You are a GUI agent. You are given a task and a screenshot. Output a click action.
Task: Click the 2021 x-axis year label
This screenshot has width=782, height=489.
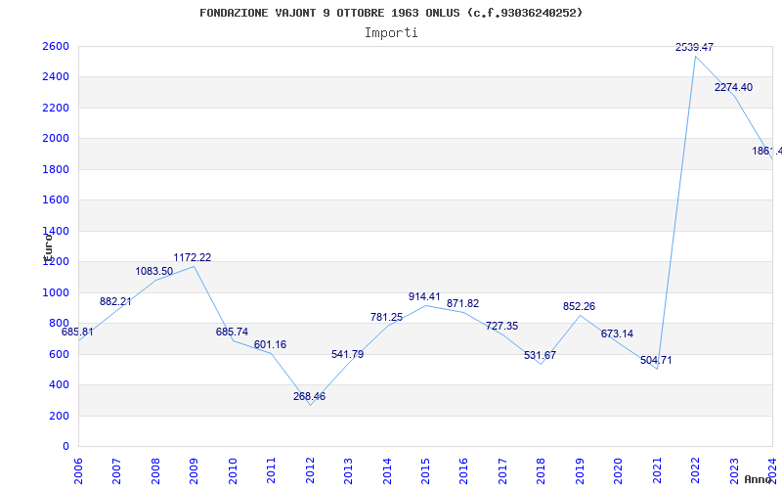click(657, 470)
